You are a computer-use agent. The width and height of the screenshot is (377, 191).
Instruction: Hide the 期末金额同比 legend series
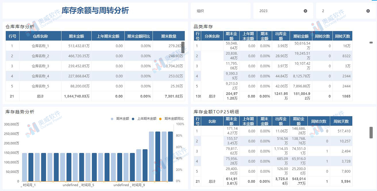pyautogui.click(x=172, y=119)
